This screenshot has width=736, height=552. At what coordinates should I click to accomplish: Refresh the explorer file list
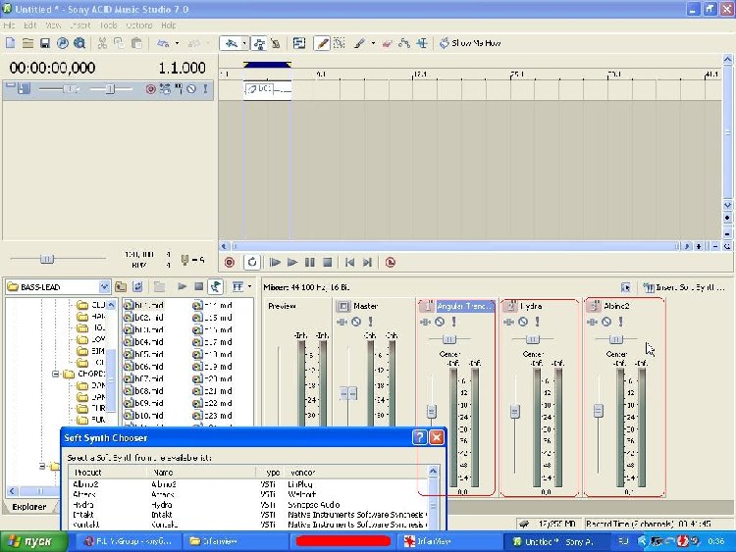tap(137, 286)
